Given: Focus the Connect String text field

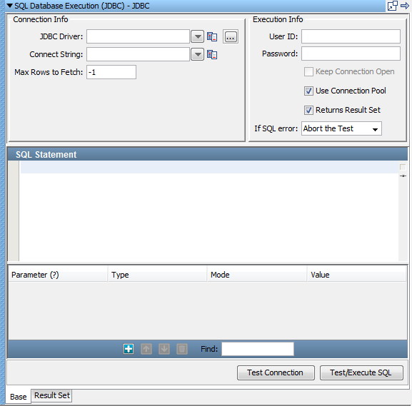Looking at the screenshot, I should tap(138, 54).
